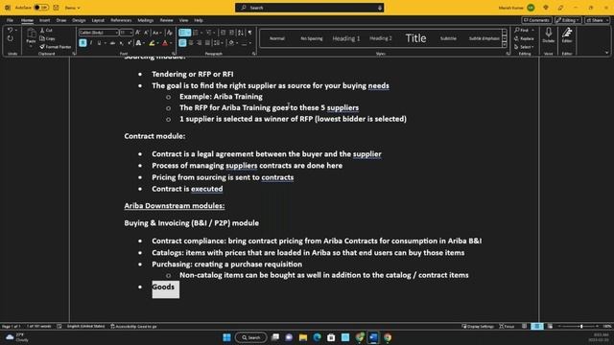
Task: Open the References tab
Action: (x=121, y=20)
